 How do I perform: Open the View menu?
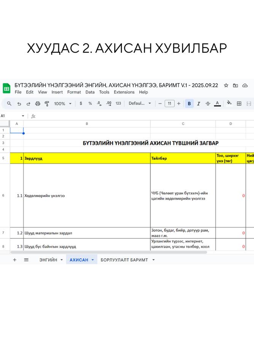(42, 92)
